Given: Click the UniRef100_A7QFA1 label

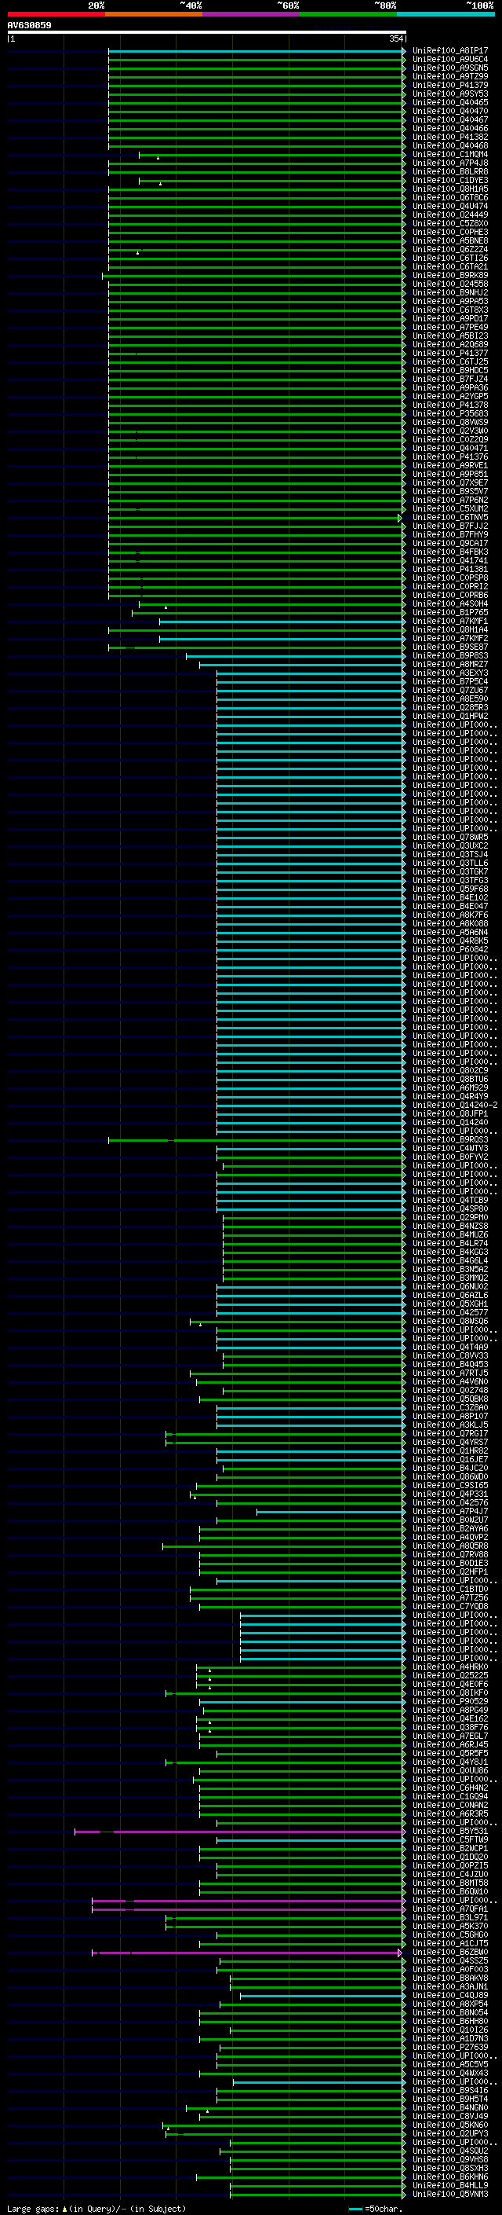Looking at the screenshot, I should pos(450,1909).
